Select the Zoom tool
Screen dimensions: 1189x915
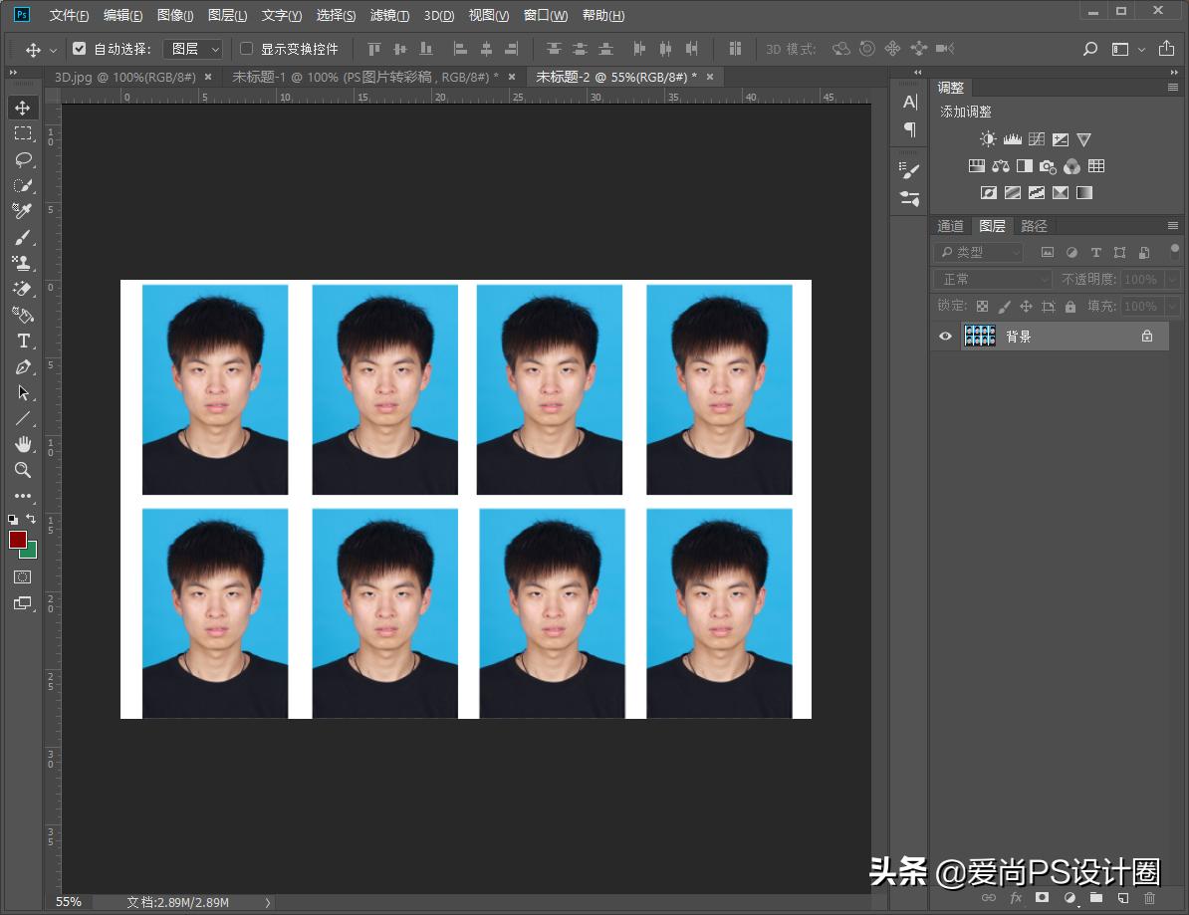22,470
